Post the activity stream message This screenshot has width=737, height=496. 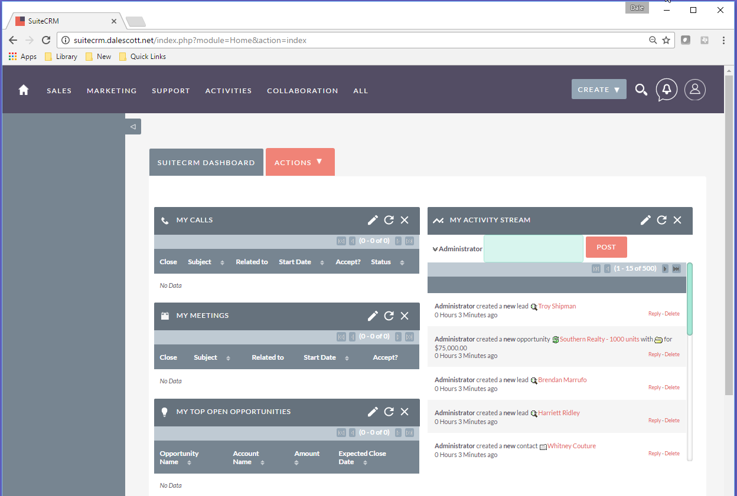coord(606,247)
